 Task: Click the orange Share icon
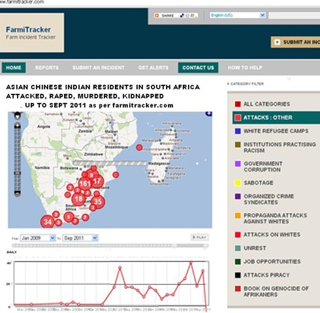(x=157, y=16)
